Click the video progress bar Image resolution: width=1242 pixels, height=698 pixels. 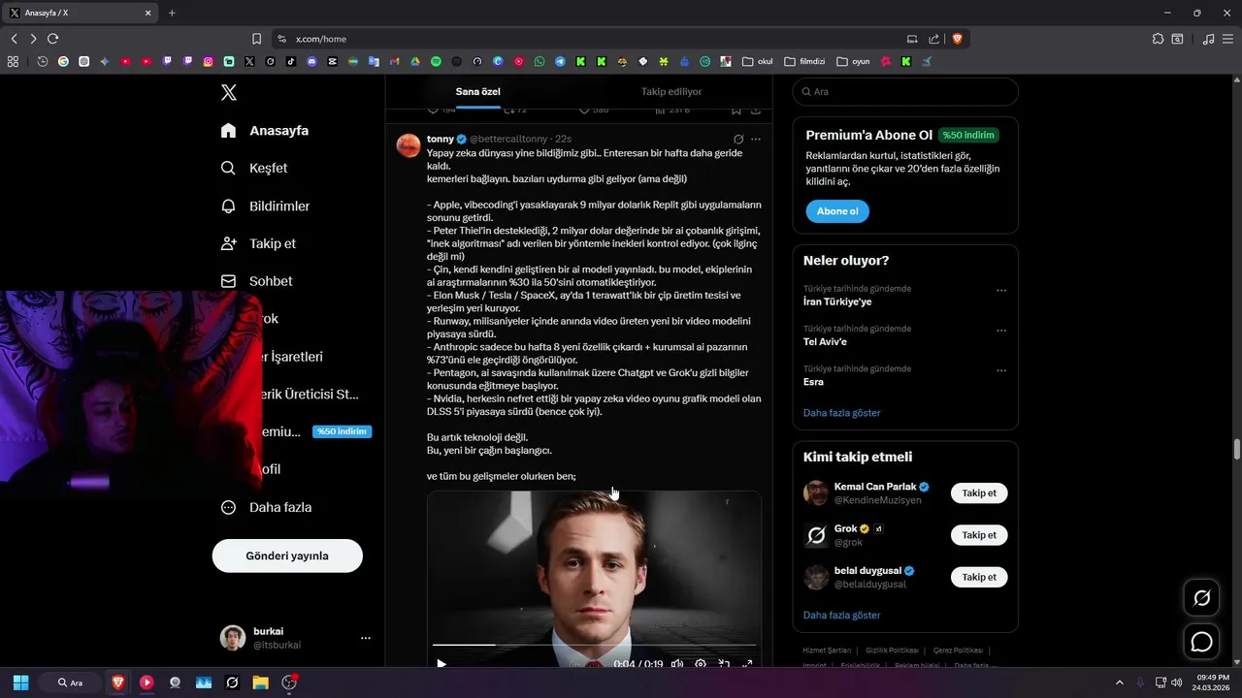pyautogui.click(x=594, y=645)
